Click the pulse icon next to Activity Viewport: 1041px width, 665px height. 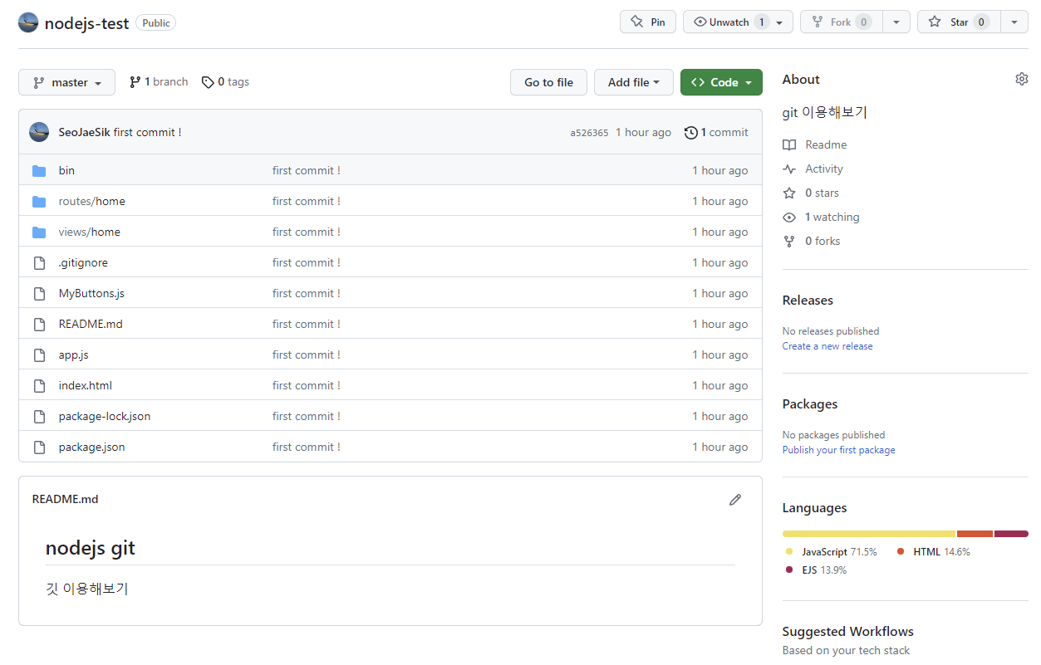click(789, 169)
